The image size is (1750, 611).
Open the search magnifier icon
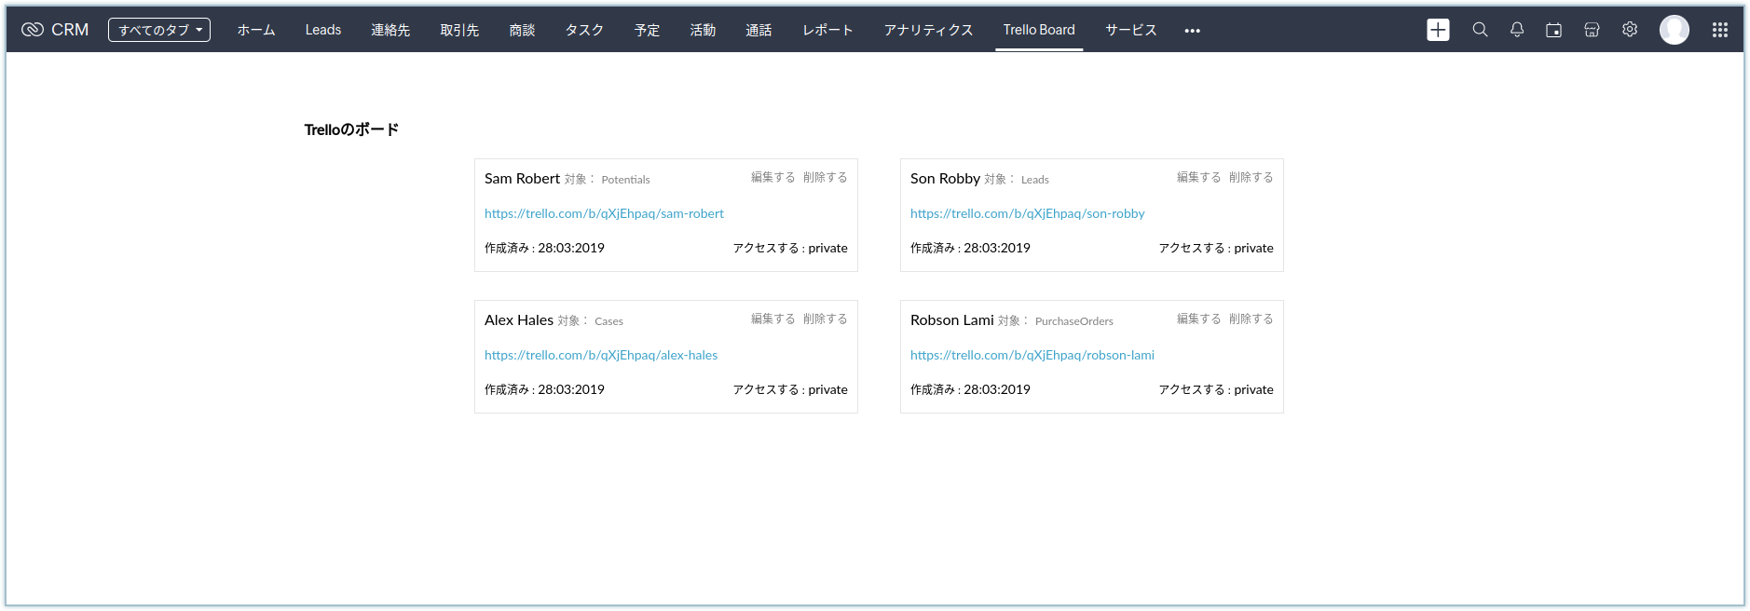pos(1480,30)
